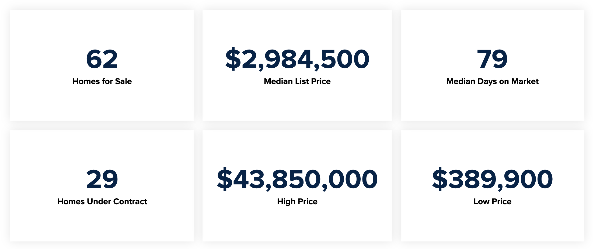593x249 pixels.
Task: Open the Median Days on Market card
Action: [x=492, y=65]
